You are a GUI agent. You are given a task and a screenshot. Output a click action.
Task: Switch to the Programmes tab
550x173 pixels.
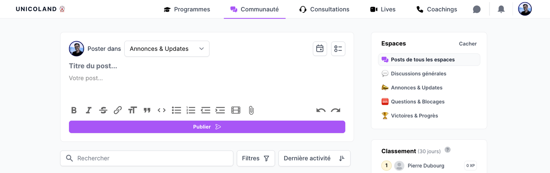click(187, 10)
